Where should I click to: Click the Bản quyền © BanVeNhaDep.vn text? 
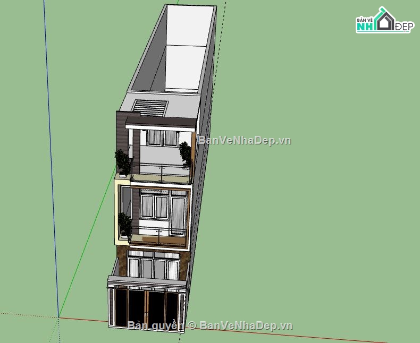pos(209,325)
